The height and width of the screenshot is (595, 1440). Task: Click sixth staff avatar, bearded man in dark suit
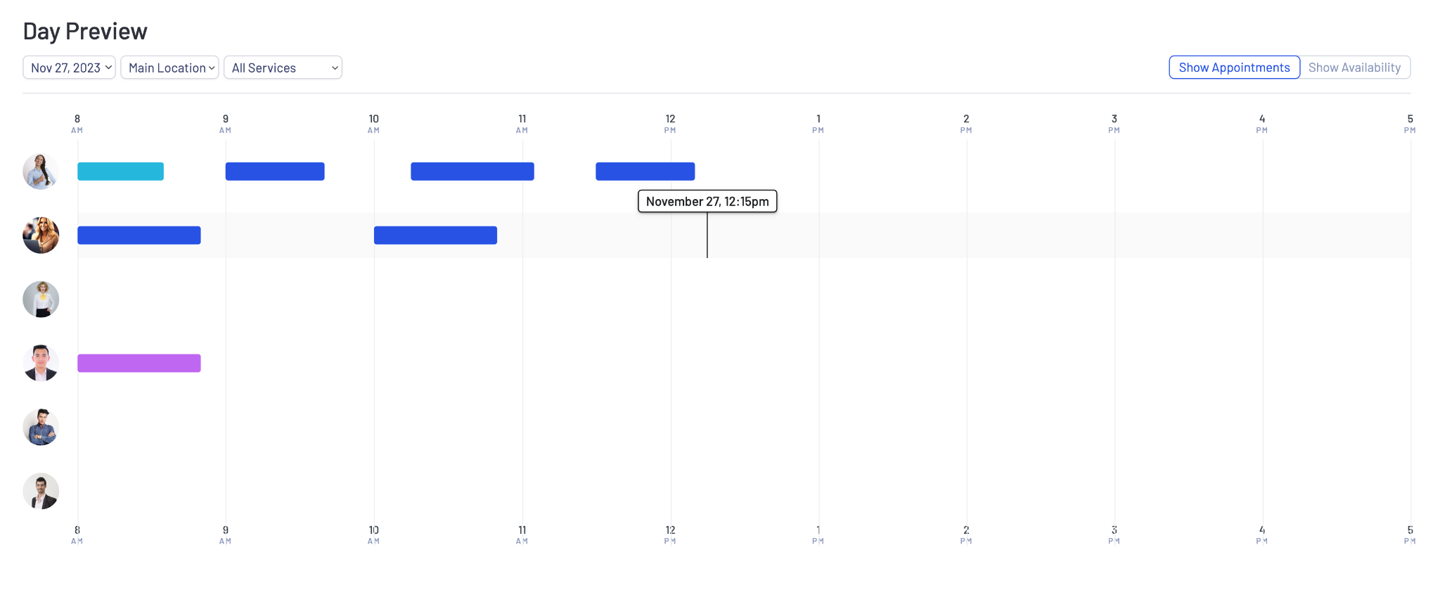point(41,491)
